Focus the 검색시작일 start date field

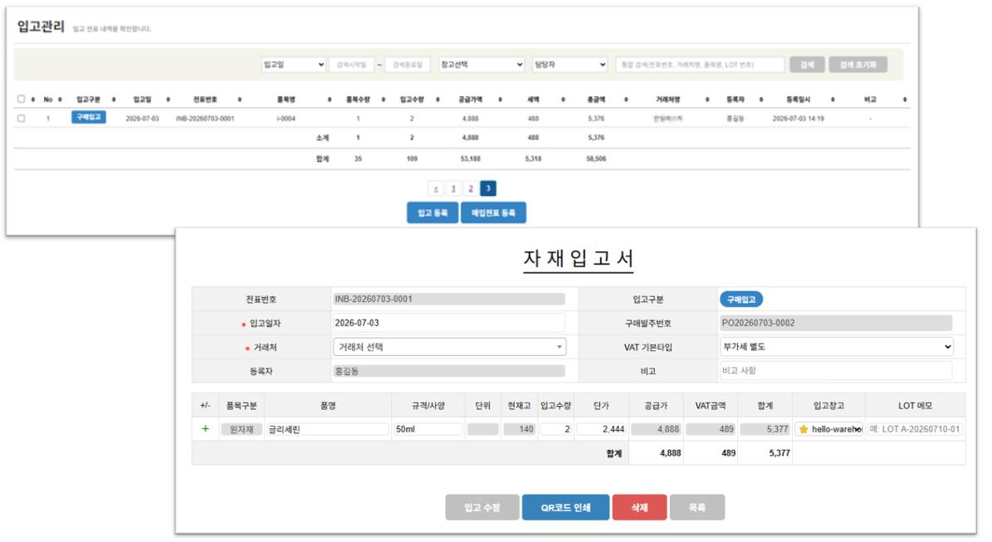click(351, 65)
